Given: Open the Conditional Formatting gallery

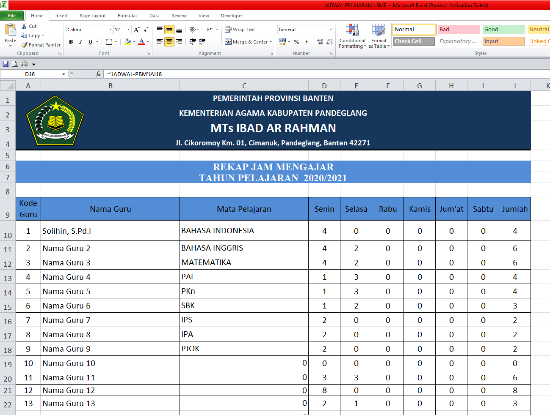Looking at the screenshot, I should click(x=352, y=36).
